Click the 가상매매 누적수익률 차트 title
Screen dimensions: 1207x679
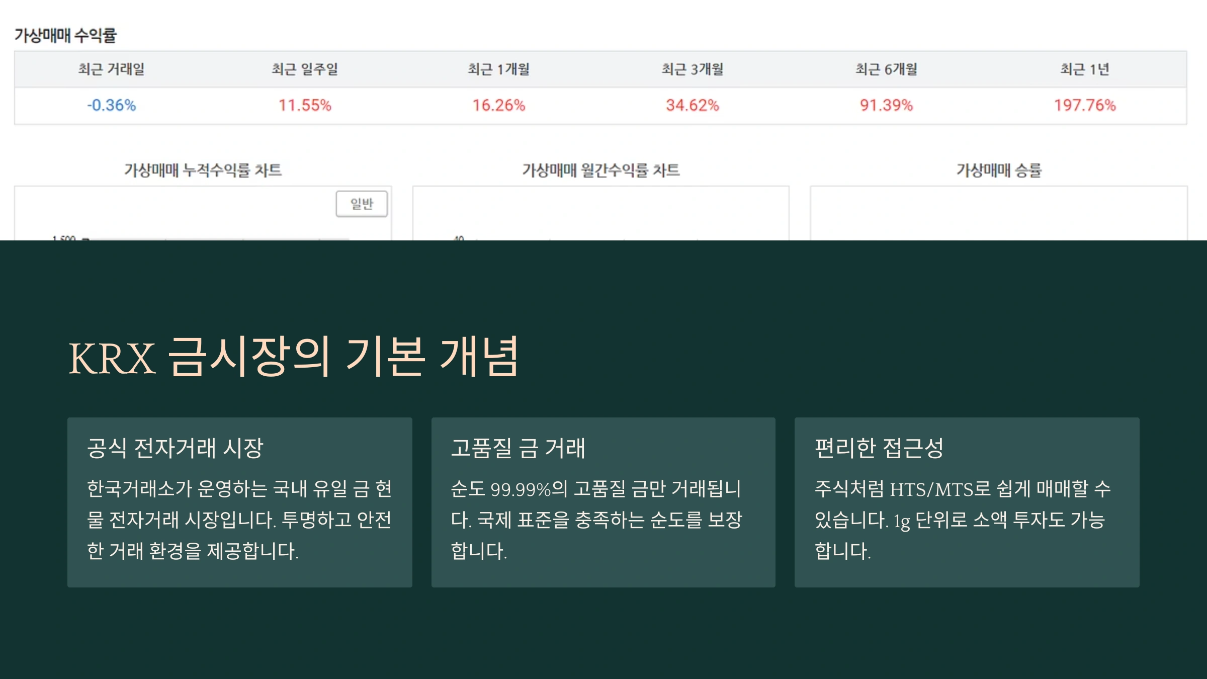(203, 170)
